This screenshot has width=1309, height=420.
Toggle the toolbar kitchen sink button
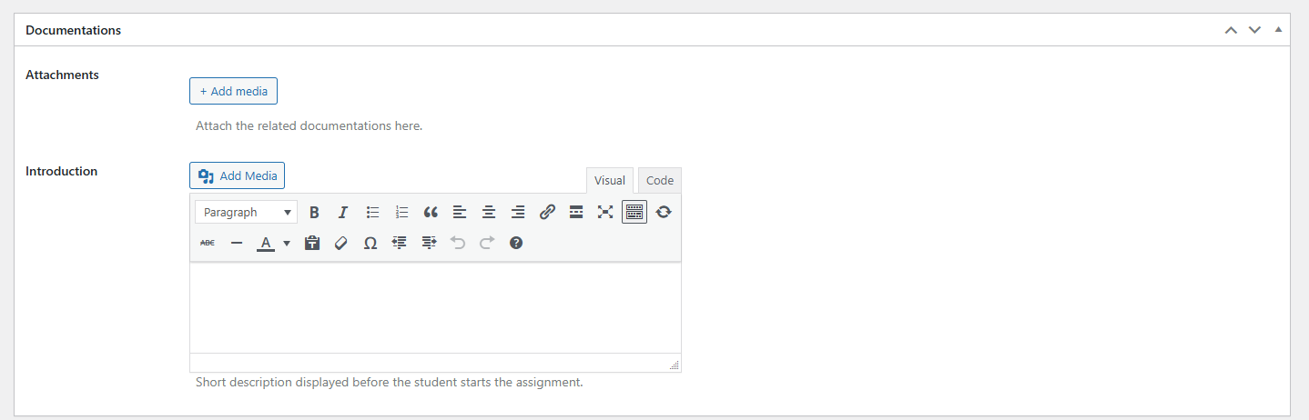coord(634,212)
